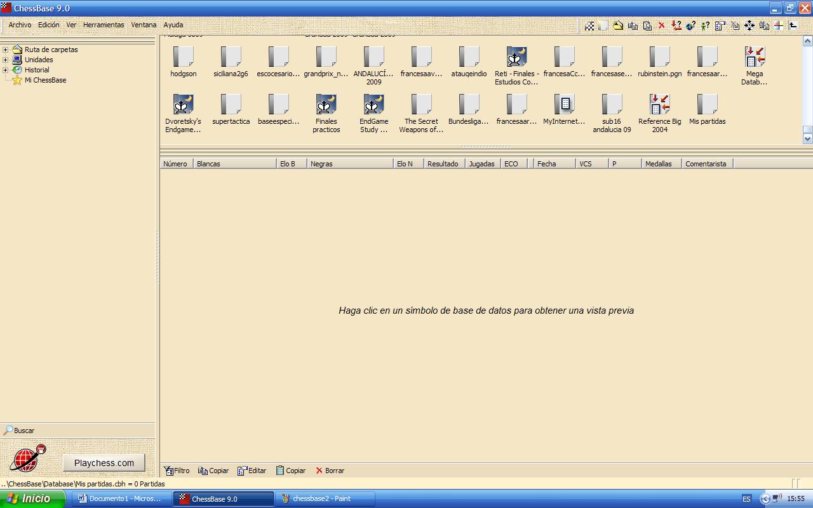
Task: Click the Editar button
Action: (252, 471)
